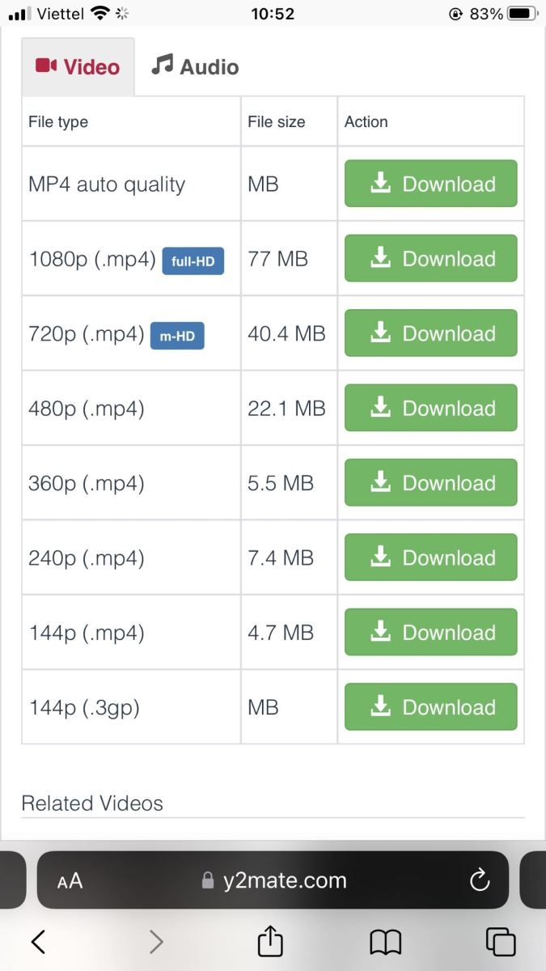Tap the battery indicator in status bar

point(521,14)
